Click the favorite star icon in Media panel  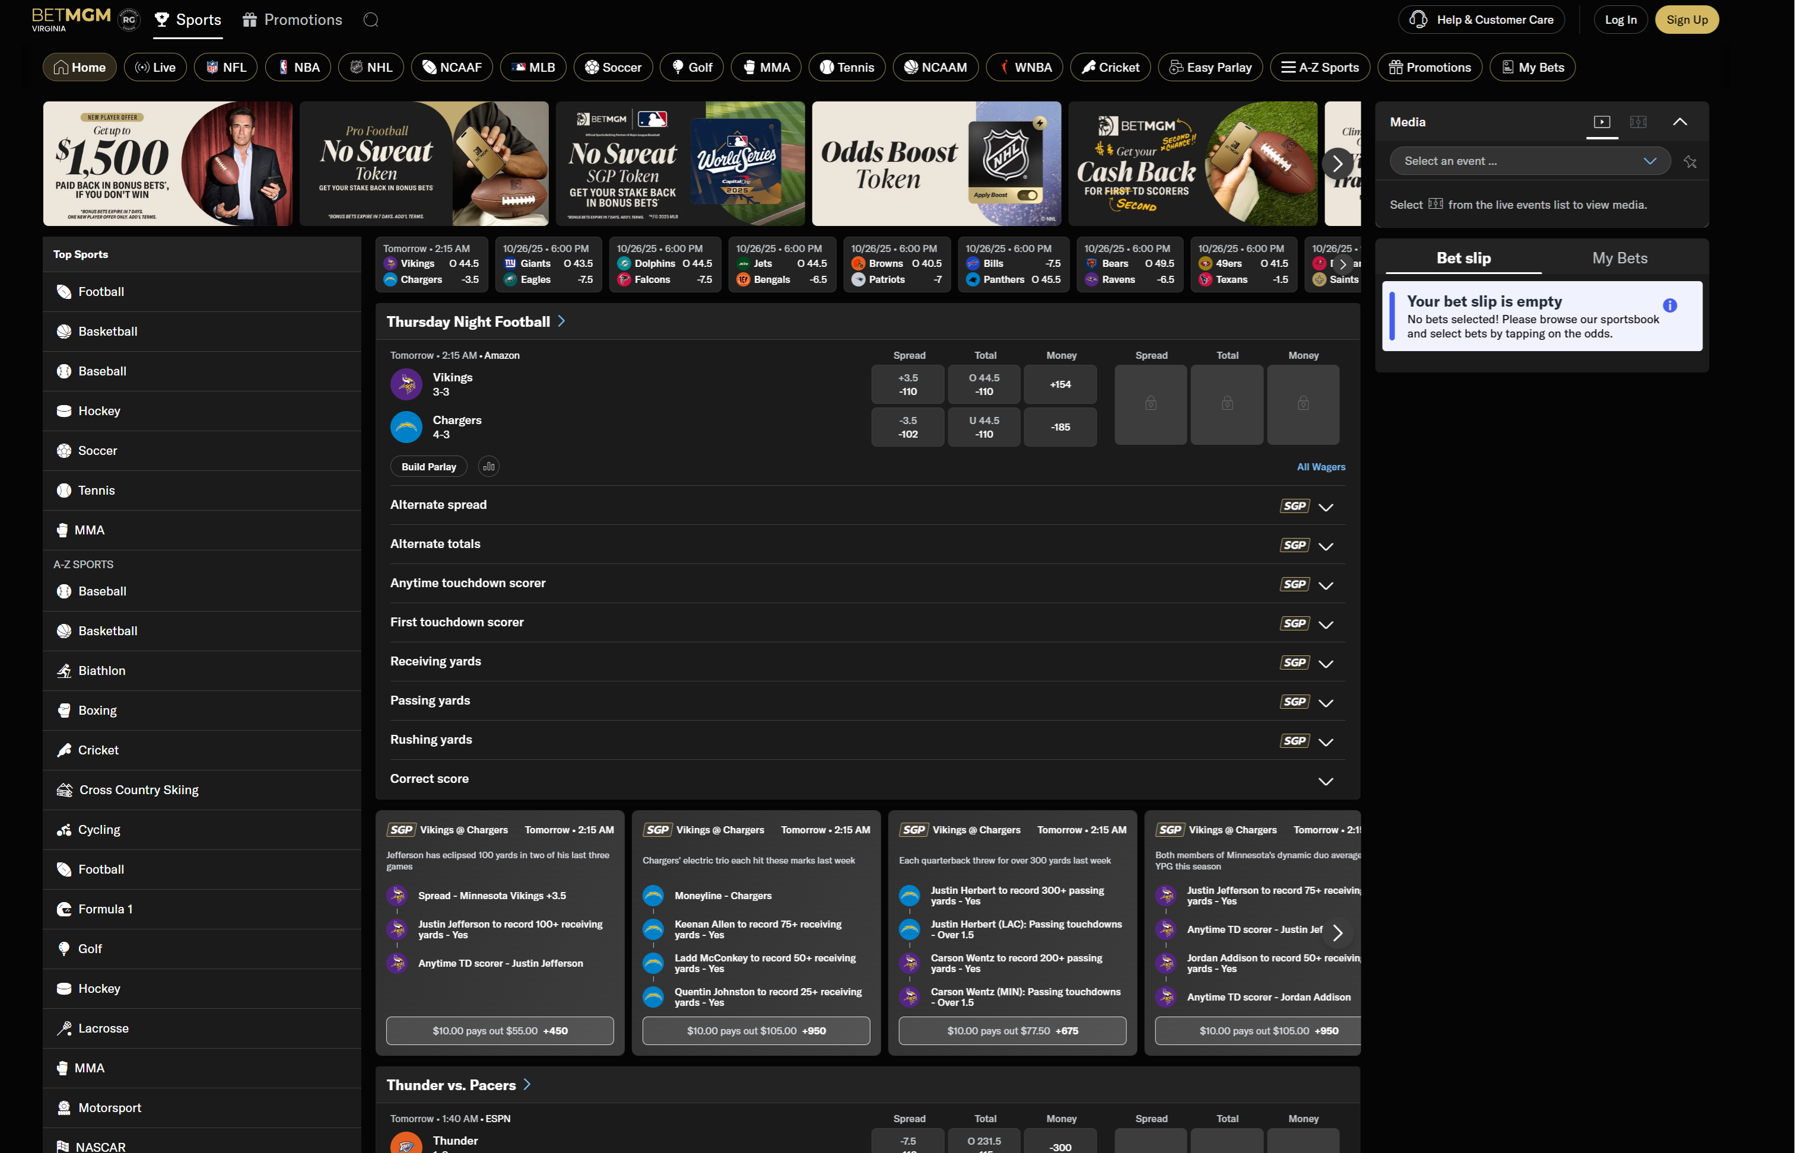(x=1689, y=162)
